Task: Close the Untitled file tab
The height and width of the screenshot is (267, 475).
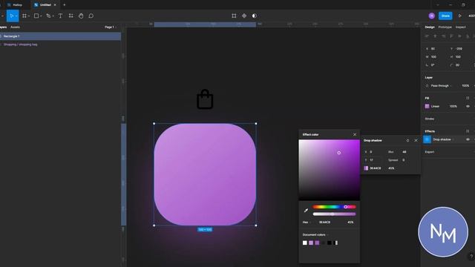Action: [55, 5]
